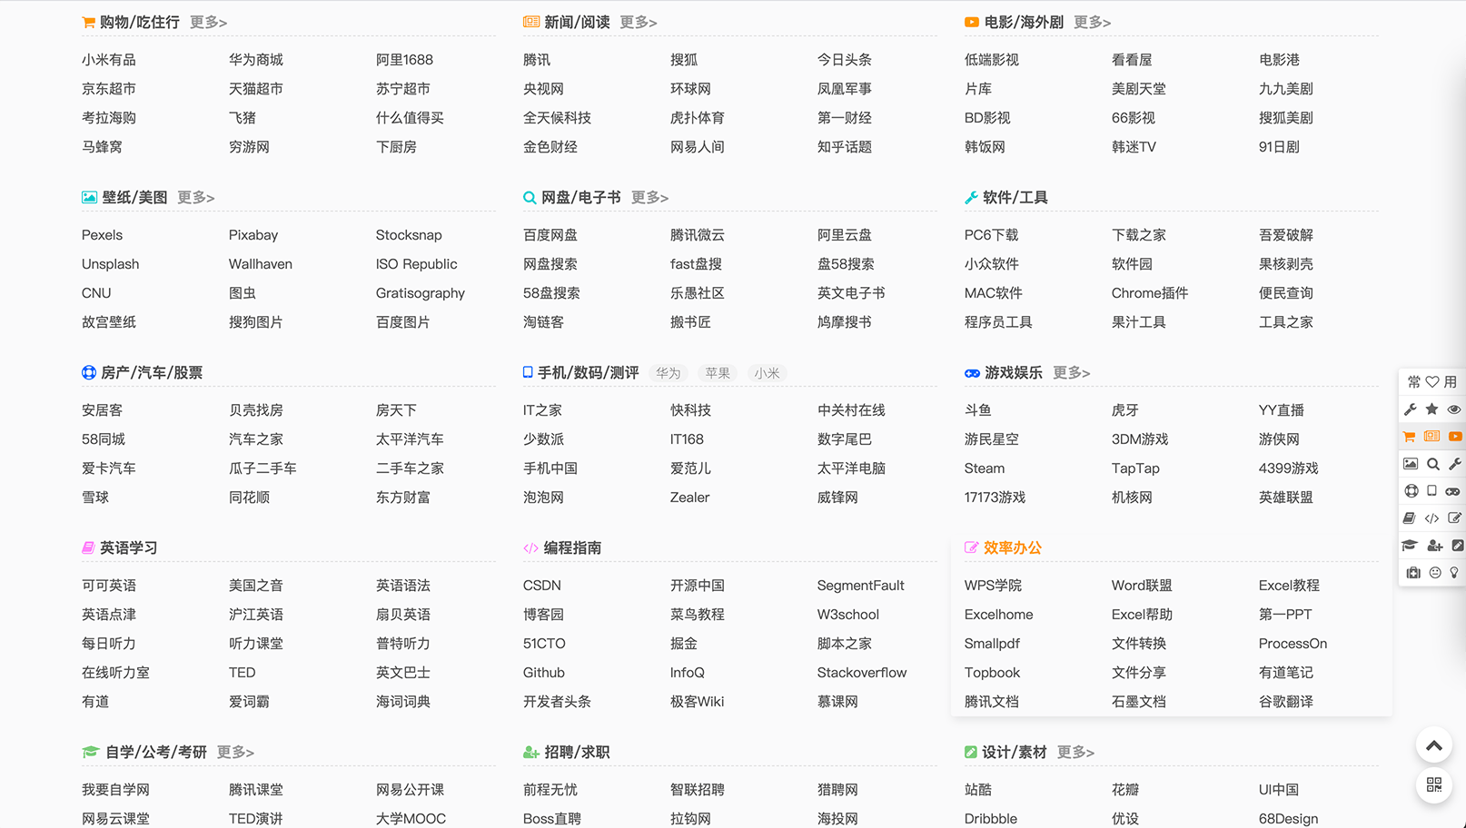Click the star icon in the floating sidebar

1432,409
